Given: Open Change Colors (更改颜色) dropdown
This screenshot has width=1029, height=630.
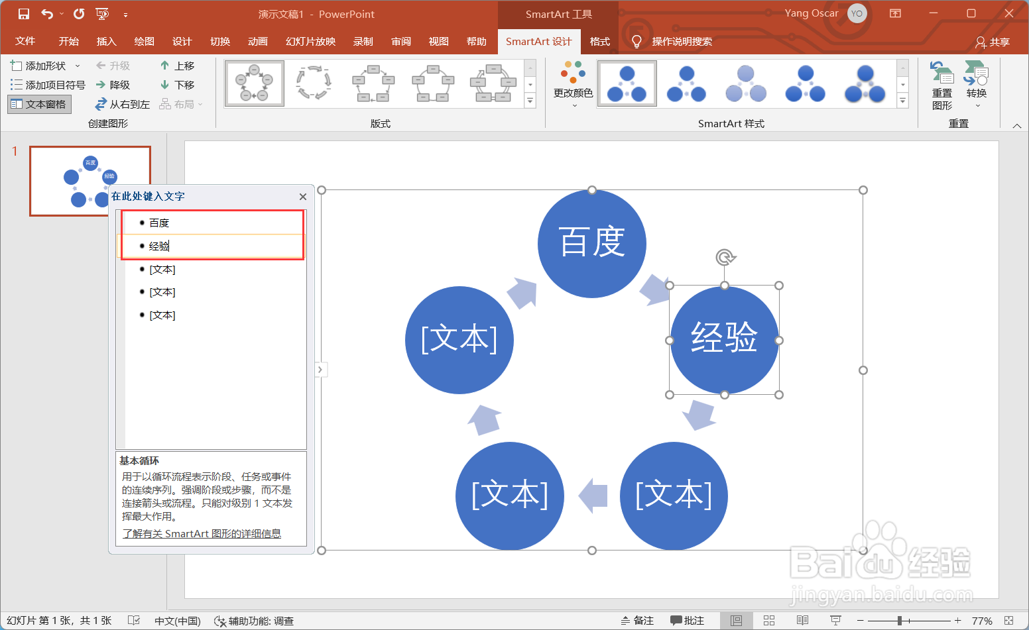Looking at the screenshot, I should click(x=573, y=85).
